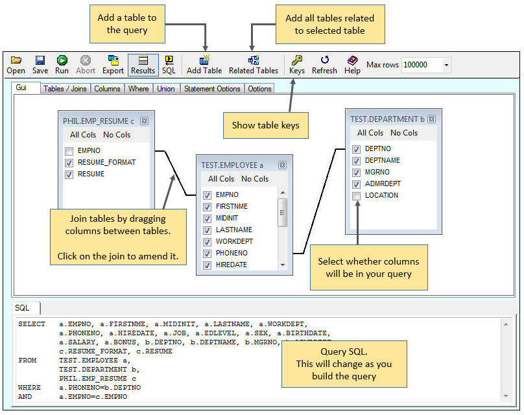Viewport: 524px width, 415px height.
Task: Click the EMPLOYEE column list scrollbar thumb
Action: [282, 213]
